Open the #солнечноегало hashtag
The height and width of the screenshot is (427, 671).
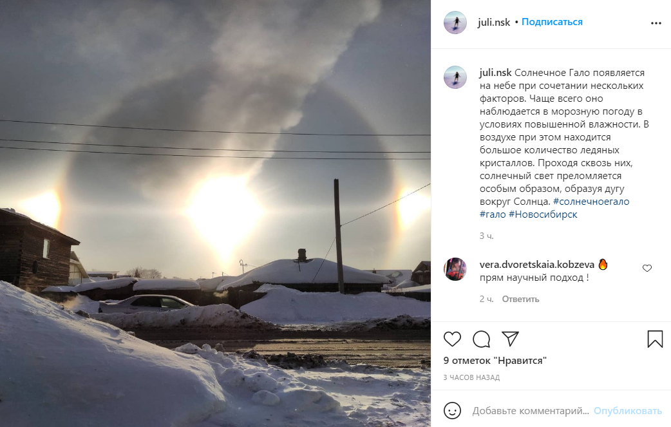click(x=591, y=202)
